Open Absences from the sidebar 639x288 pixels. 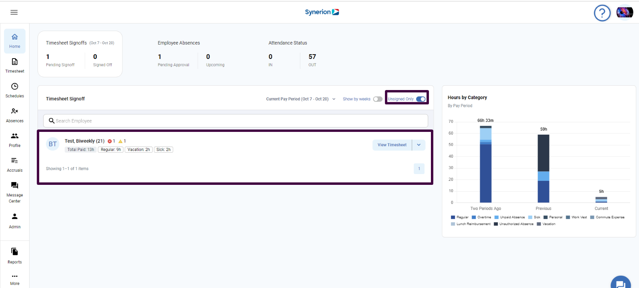(x=15, y=115)
